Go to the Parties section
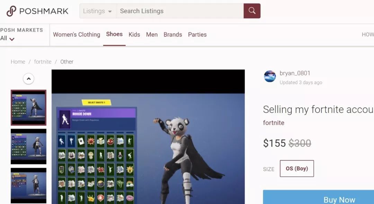 coord(197,35)
